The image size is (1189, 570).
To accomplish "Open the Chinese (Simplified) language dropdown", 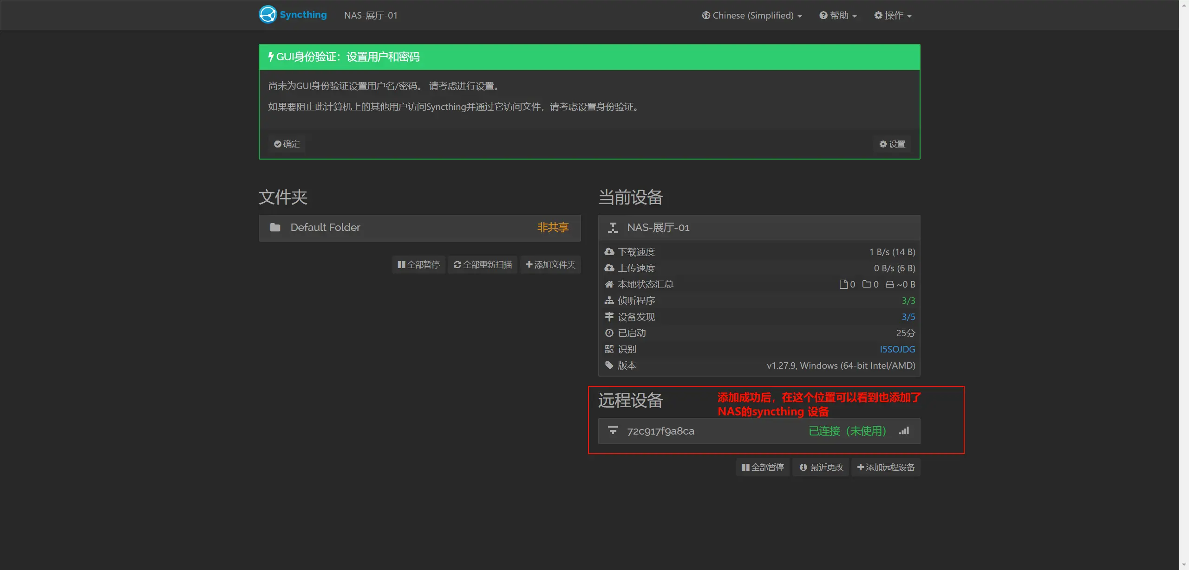I will coord(751,15).
